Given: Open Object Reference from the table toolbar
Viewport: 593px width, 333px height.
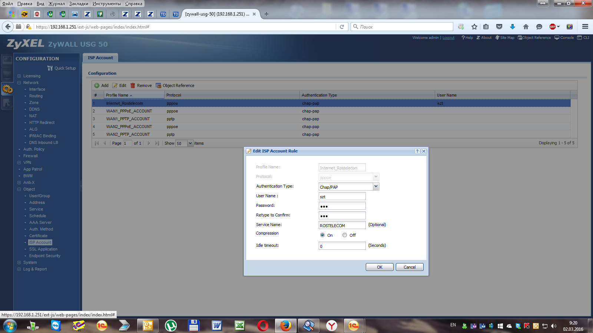Looking at the screenshot, I should 175,85.
